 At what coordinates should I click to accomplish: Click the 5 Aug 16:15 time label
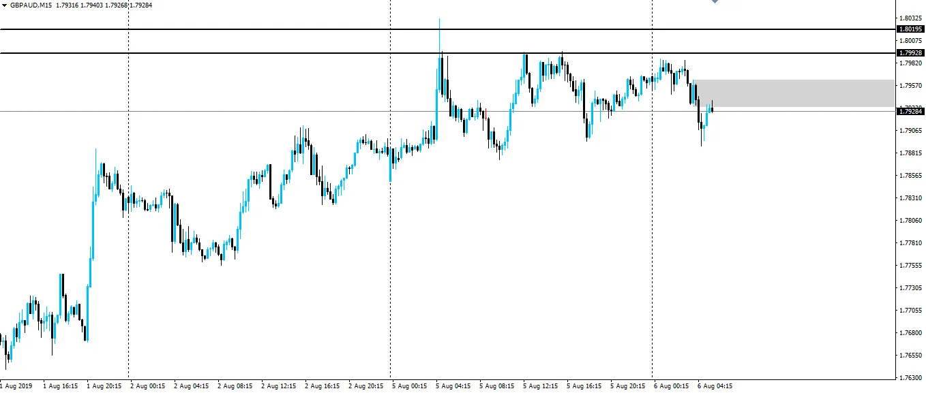click(x=584, y=386)
